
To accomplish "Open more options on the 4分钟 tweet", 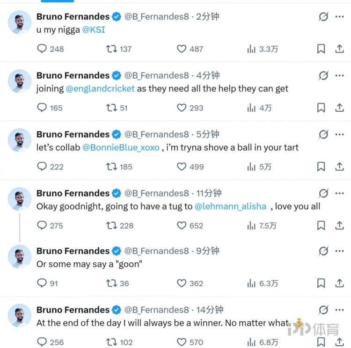I will [x=339, y=76].
